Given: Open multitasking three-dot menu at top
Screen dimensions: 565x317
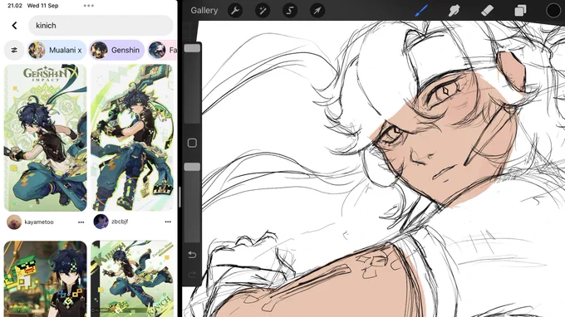Looking at the screenshot, I should click(x=89, y=6).
